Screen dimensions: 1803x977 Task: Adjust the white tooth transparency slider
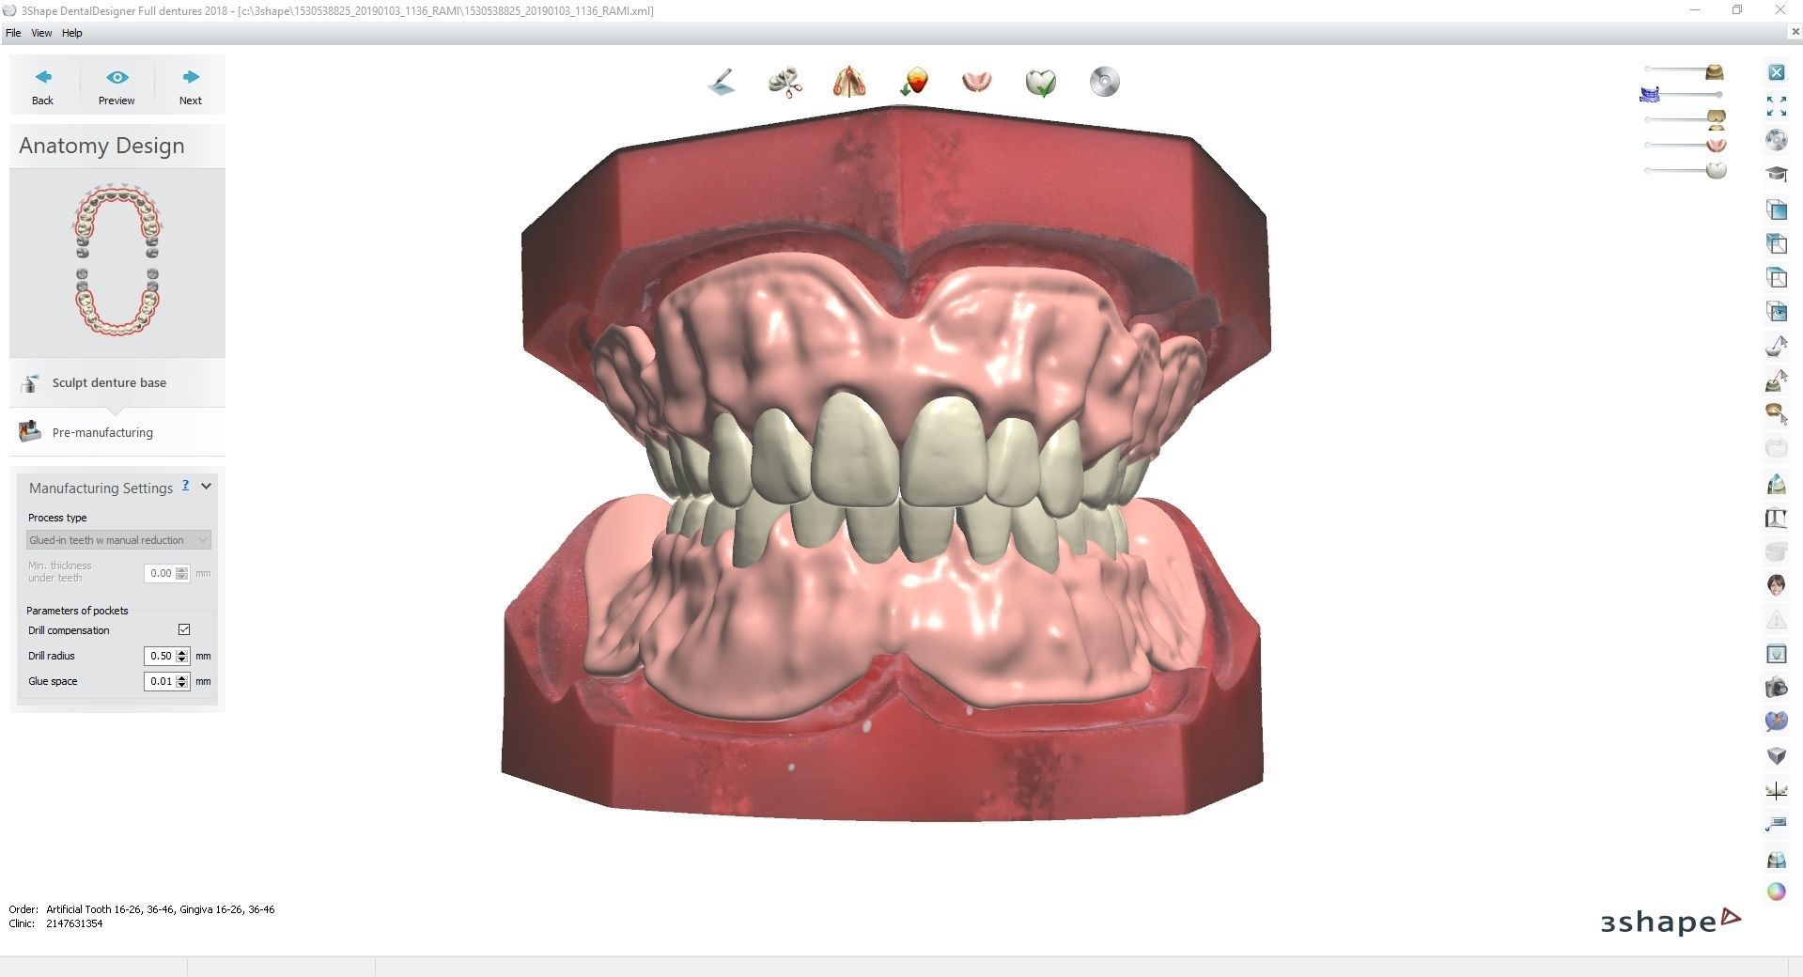coord(1685,170)
